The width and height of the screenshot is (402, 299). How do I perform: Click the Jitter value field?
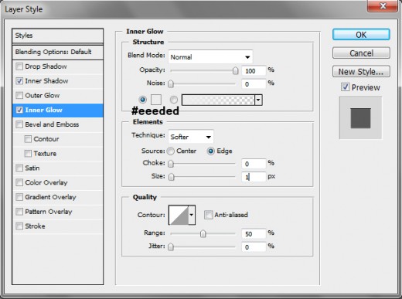click(254, 247)
